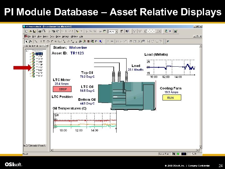225x169 pixels.
Task: Select the build mode hammer tool
Action: 30,41
